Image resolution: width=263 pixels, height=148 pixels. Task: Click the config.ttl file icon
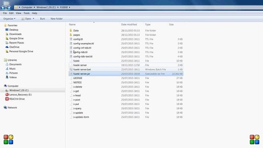pos(71,39)
